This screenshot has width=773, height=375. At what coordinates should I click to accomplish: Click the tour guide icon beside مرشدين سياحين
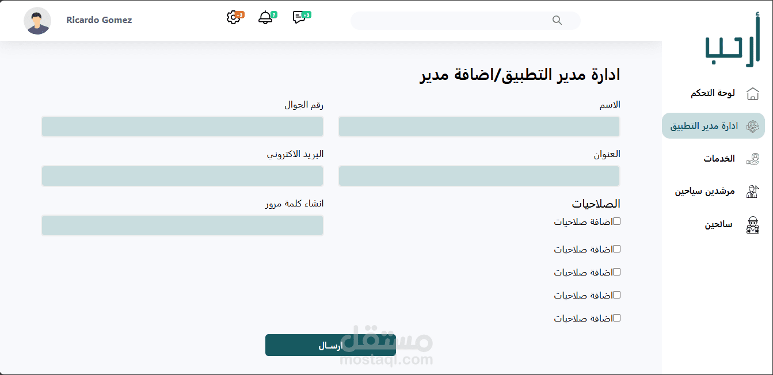(x=752, y=192)
